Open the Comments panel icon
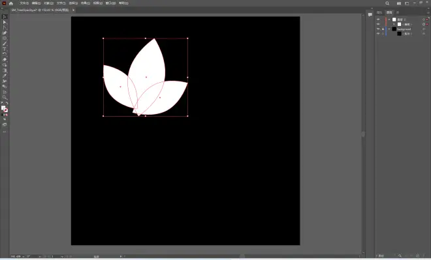 coord(370,14)
